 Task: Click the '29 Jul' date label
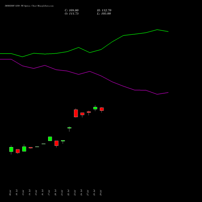click(101, 193)
